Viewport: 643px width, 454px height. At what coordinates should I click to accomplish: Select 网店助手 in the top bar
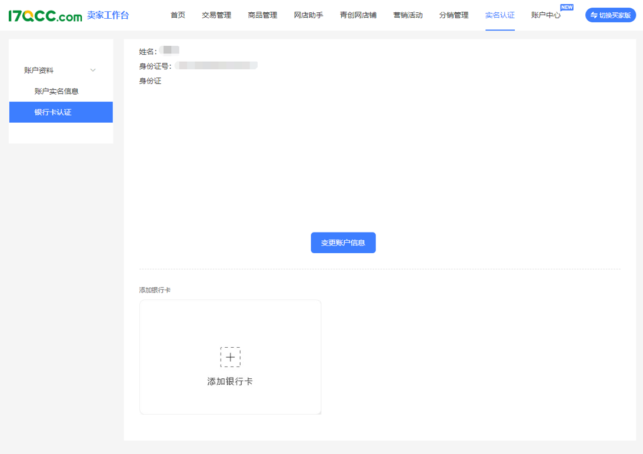pyautogui.click(x=308, y=15)
